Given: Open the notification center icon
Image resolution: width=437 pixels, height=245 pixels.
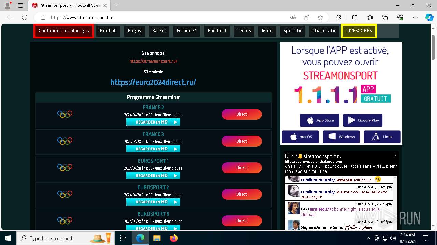Looking at the screenshot, I should click(426, 238).
